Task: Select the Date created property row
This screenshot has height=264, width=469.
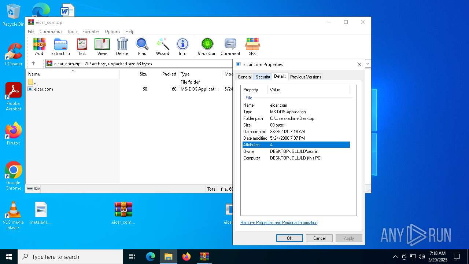Action: 296,132
